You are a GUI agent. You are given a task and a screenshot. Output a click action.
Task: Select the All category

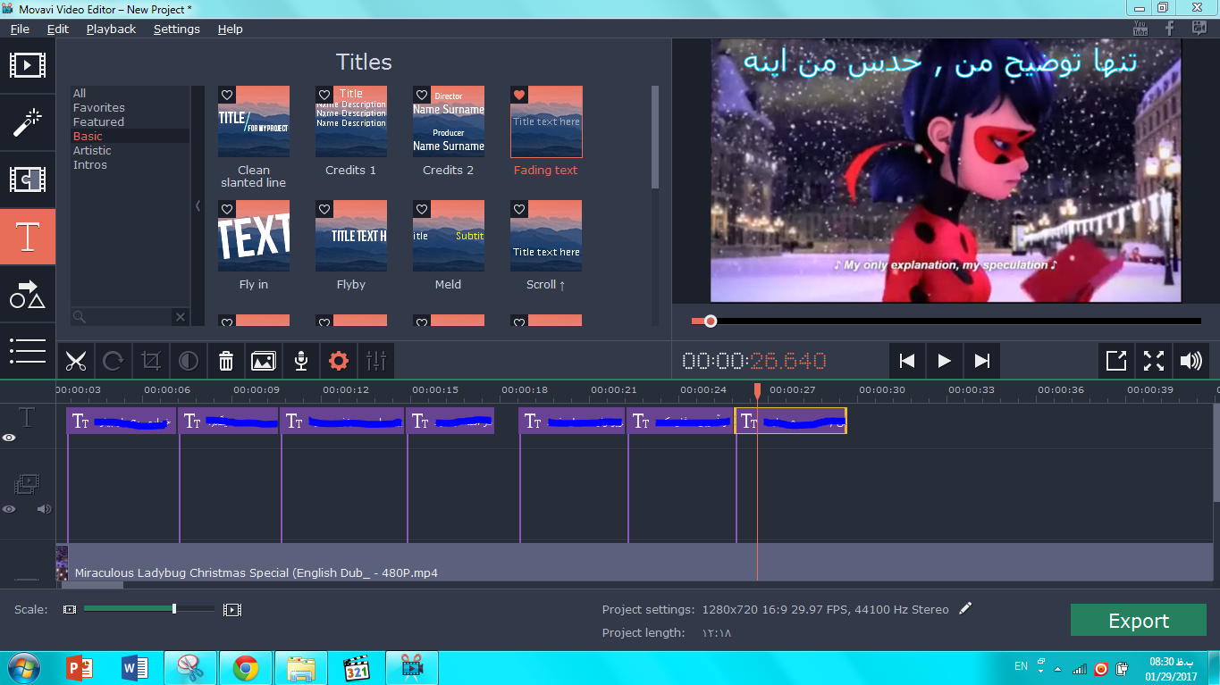(80, 93)
